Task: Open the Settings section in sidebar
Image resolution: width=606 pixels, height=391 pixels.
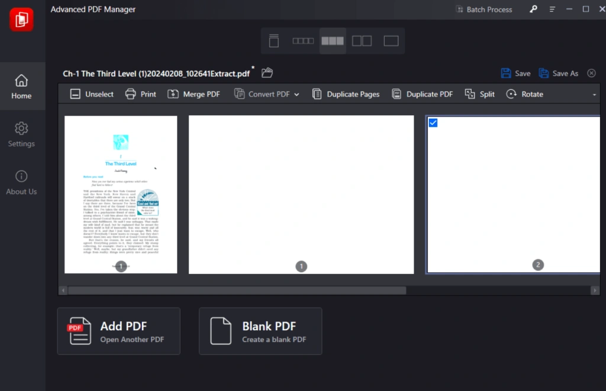Action: coord(22,135)
